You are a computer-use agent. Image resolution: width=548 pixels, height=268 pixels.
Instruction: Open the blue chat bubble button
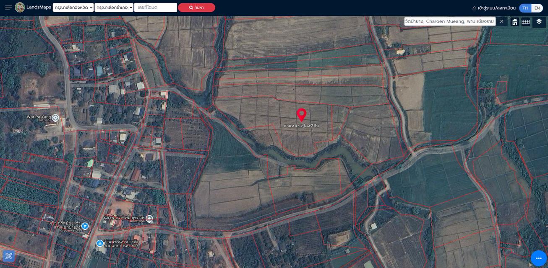539,258
